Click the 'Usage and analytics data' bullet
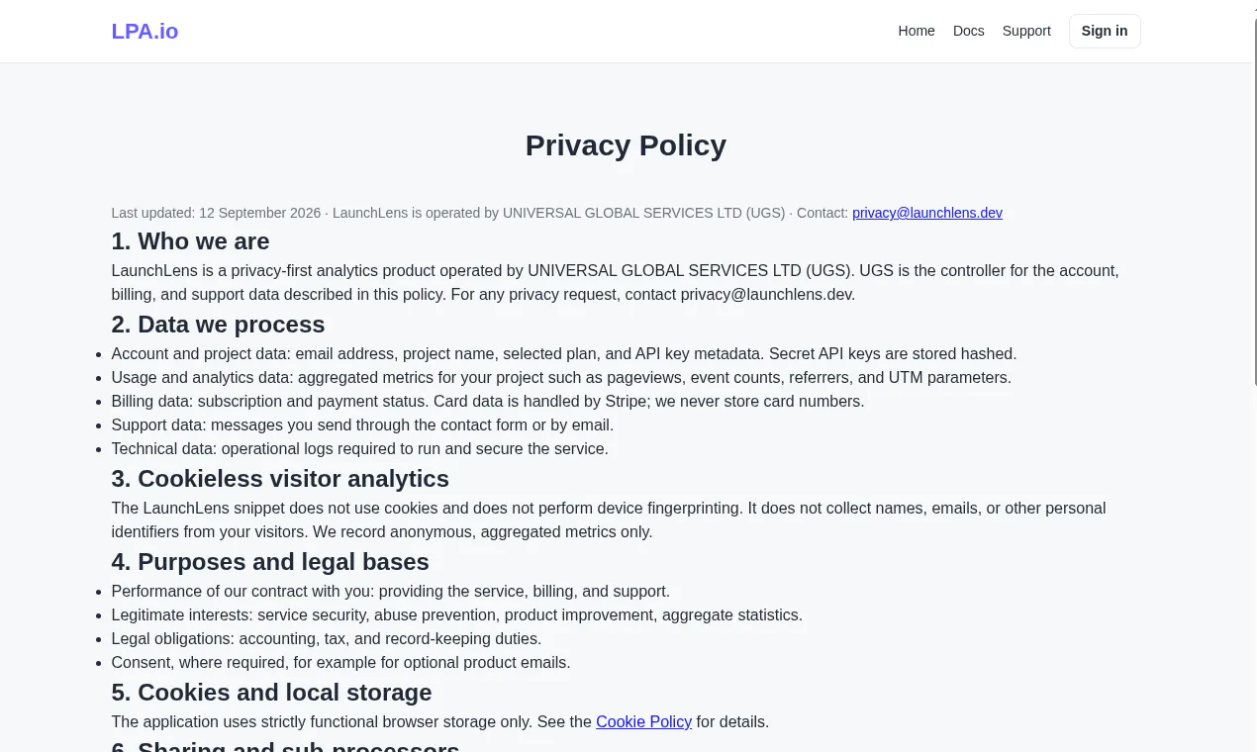This screenshot has width=1257, height=752. (561, 378)
